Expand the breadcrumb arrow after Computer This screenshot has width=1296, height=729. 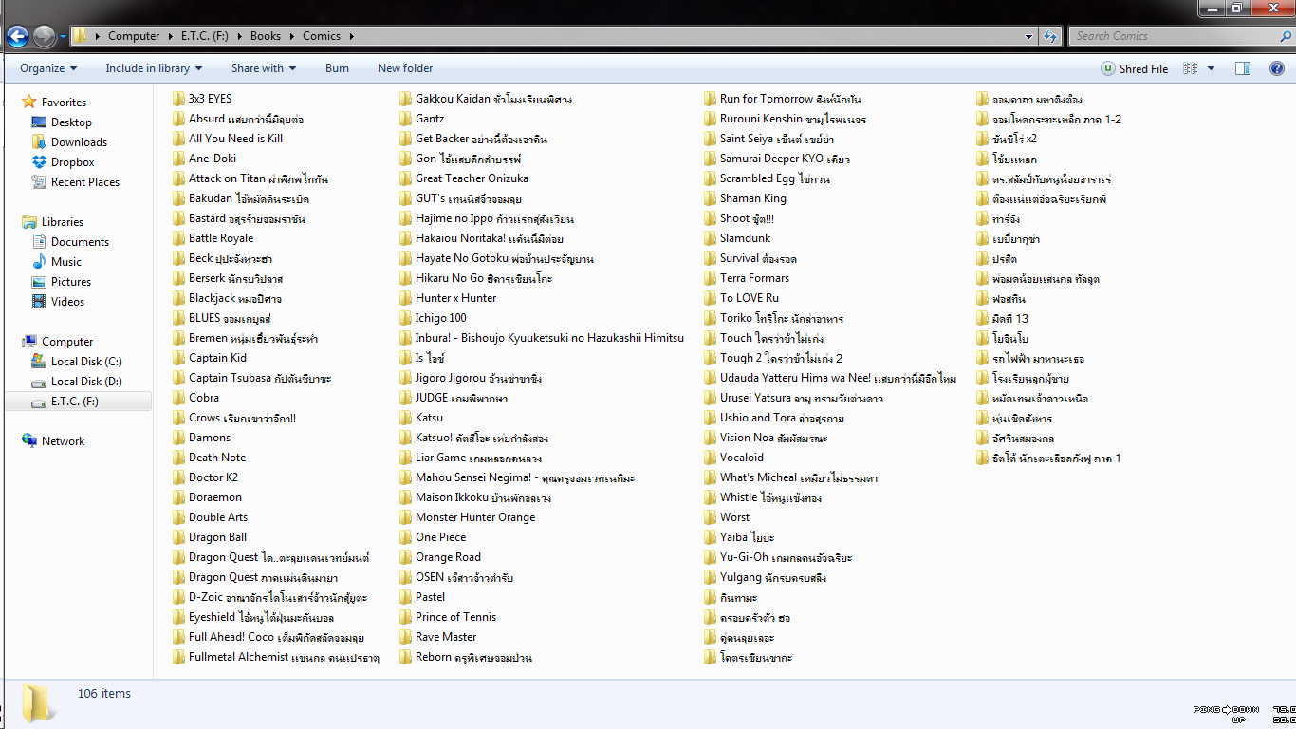click(x=171, y=36)
